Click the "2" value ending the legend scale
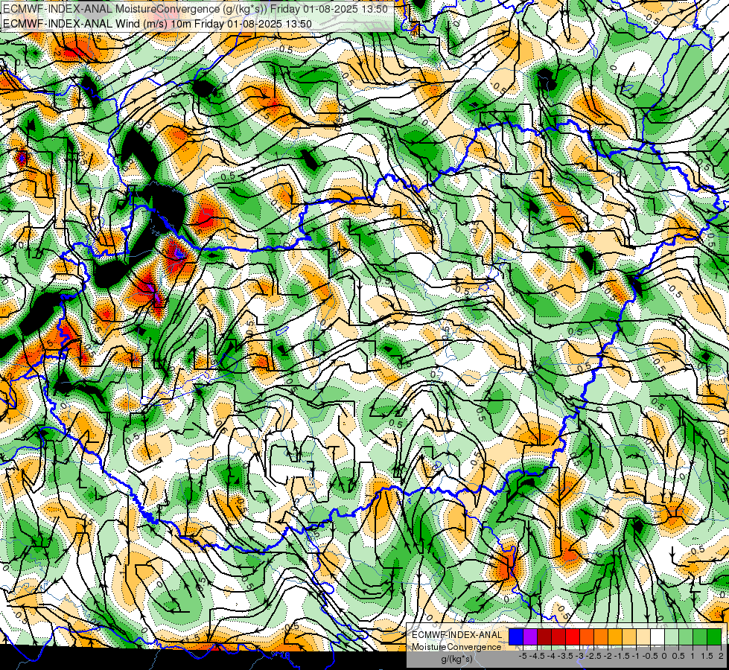Viewport: 729px width, 670px height. 721,656
